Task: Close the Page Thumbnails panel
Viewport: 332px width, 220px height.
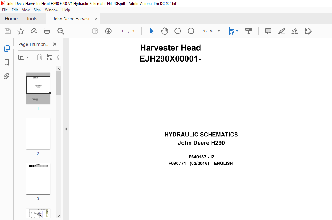Action: point(55,44)
